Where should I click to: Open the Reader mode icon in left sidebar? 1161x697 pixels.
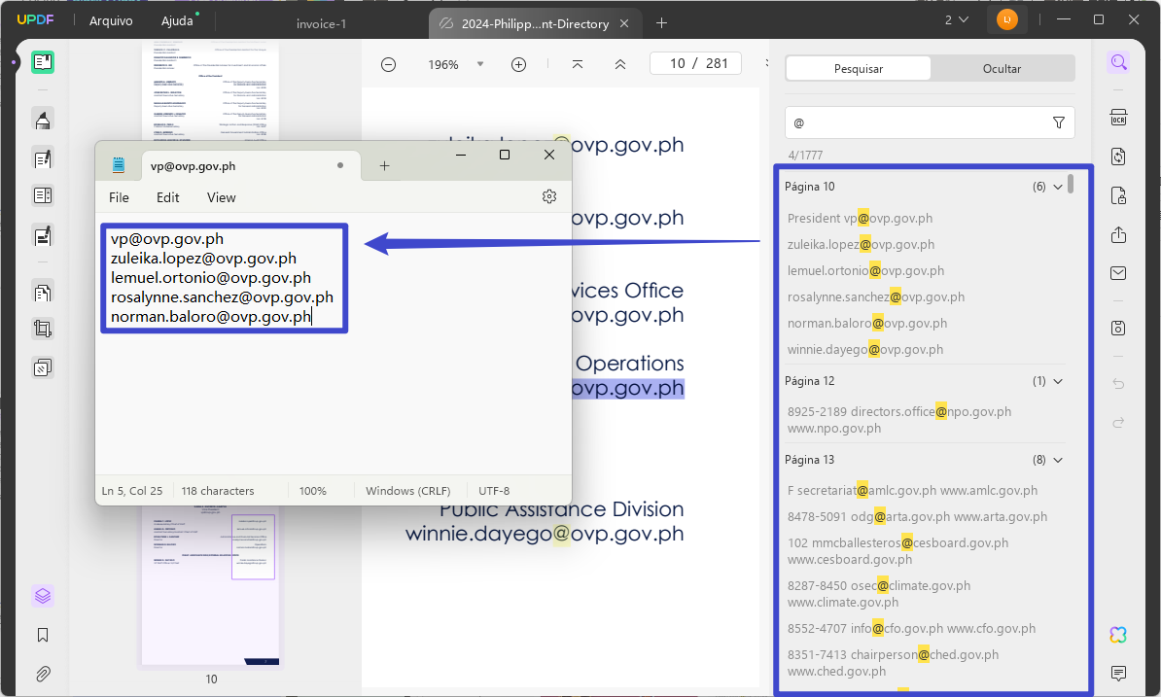coord(43,62)
